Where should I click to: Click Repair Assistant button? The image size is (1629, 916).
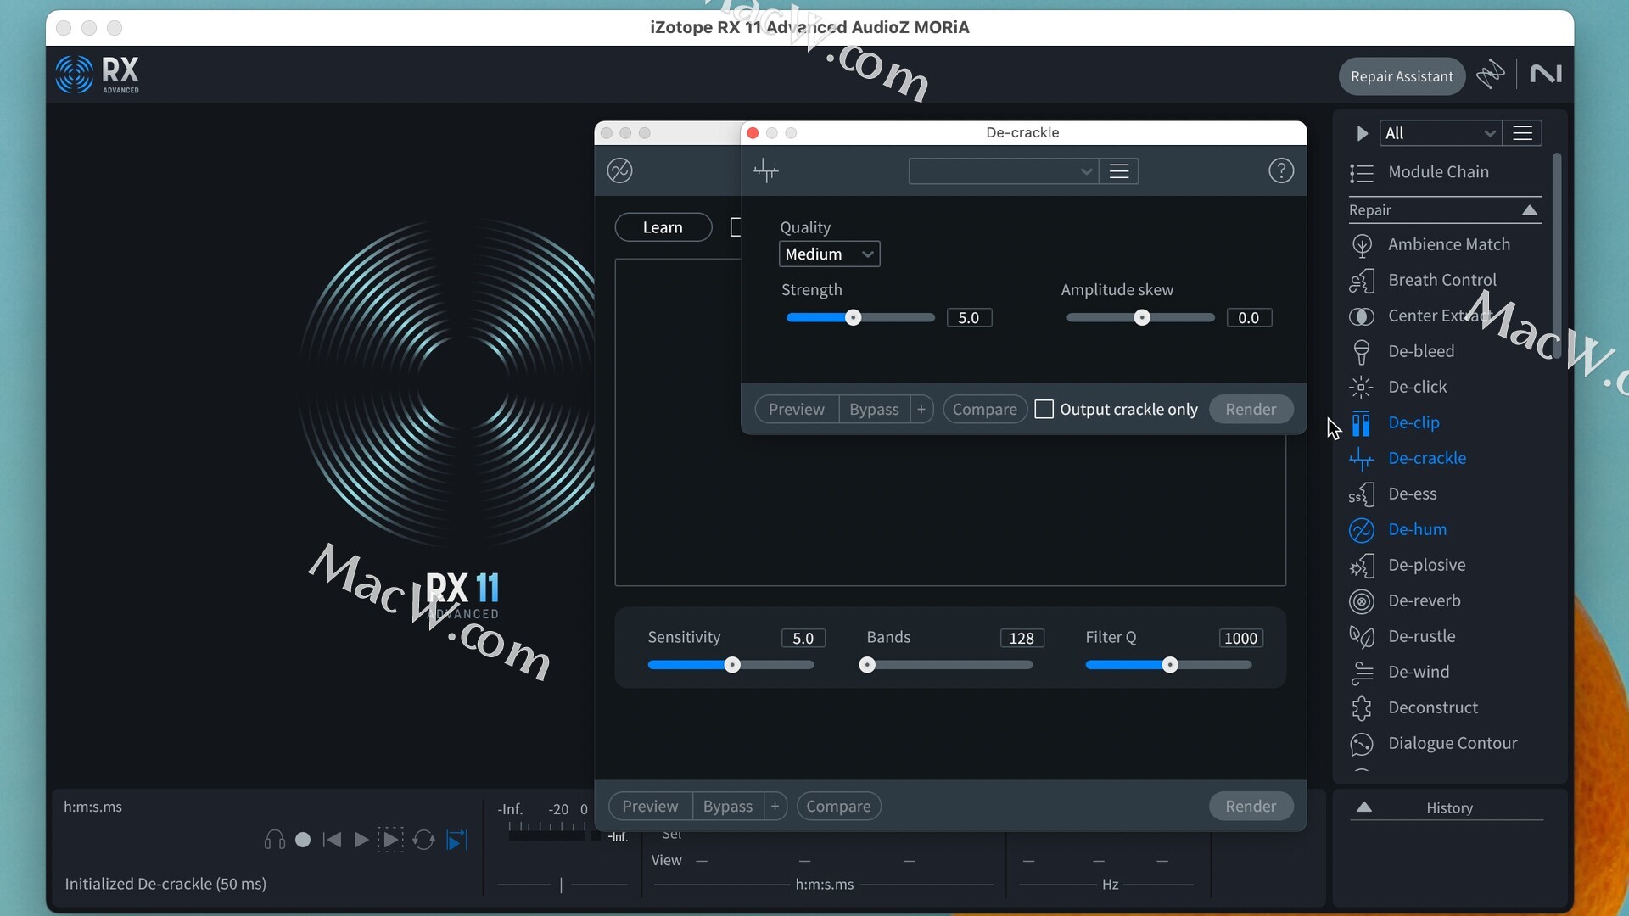[x=1402, y=76]
